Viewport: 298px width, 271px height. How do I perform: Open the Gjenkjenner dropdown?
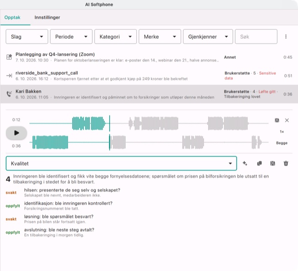click(x=208, y=36)
